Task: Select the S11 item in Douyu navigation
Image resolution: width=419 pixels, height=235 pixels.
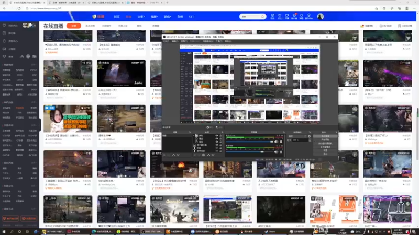Action: click(191, 17)
